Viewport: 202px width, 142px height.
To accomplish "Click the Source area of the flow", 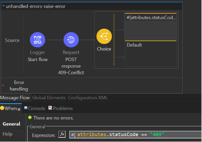I will [x=12, y=40].
